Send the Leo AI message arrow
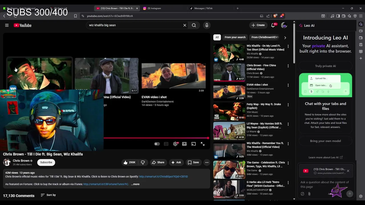The width and height of the screenshot is (365, 205). click(350, 194)
